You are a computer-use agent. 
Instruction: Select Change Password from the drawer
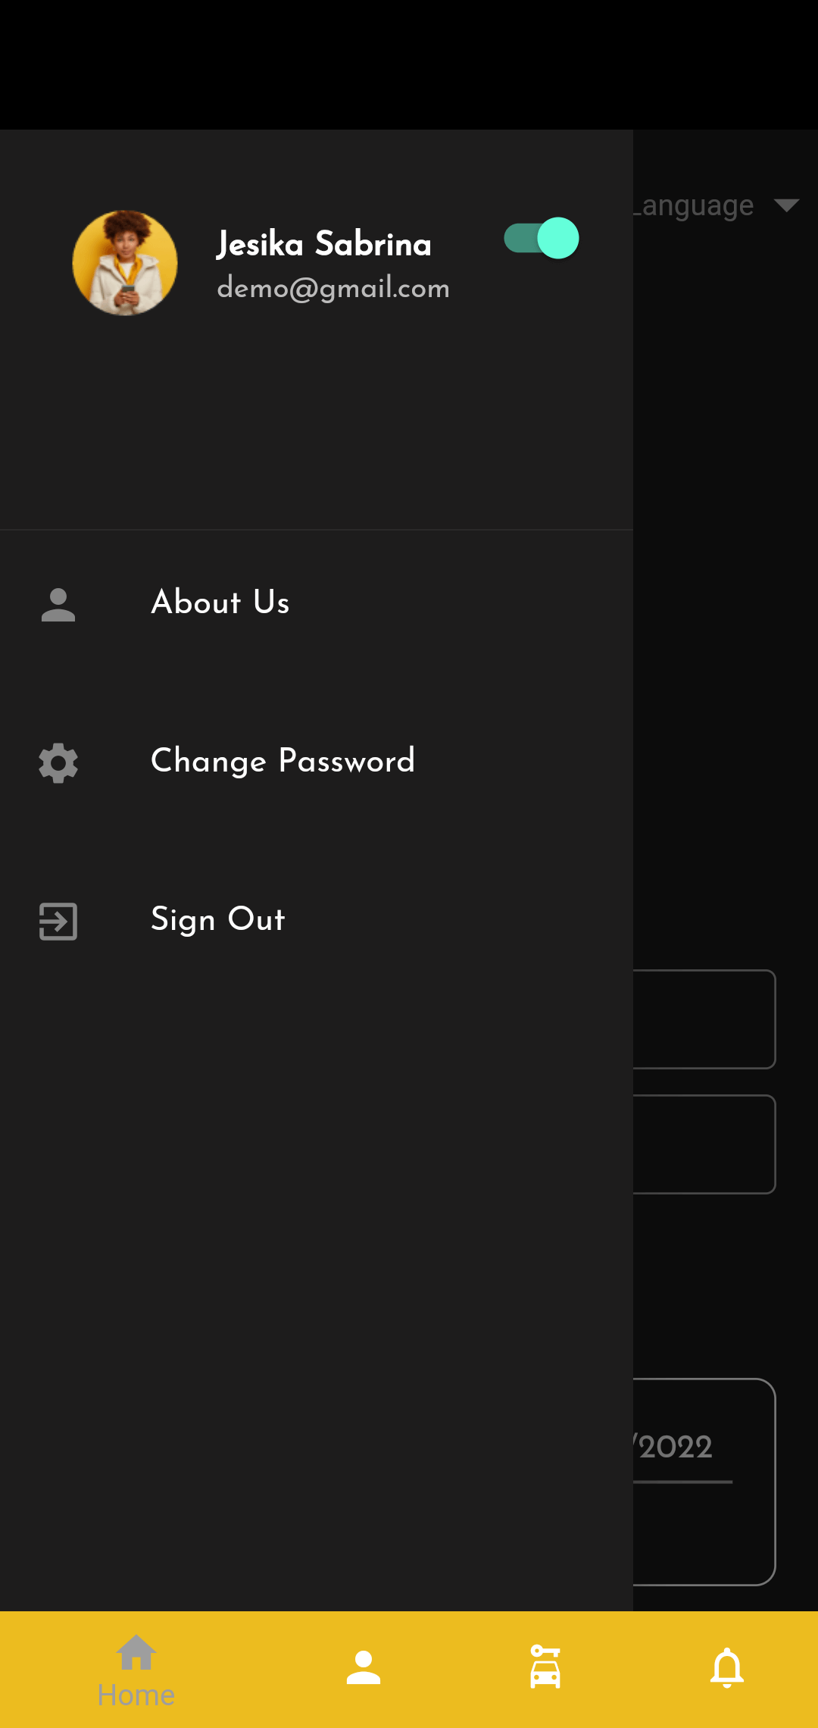click(283, 761)
